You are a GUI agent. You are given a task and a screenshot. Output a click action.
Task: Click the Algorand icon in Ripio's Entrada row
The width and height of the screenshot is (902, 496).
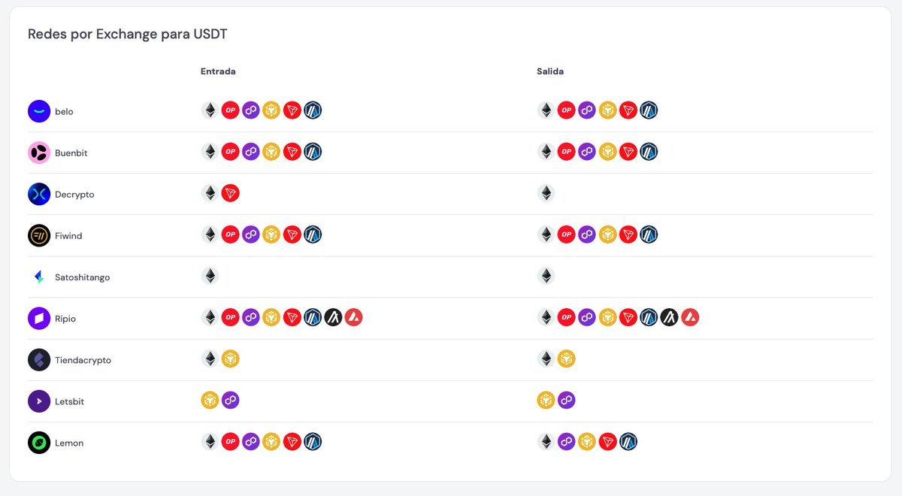(x=333, y=317)
